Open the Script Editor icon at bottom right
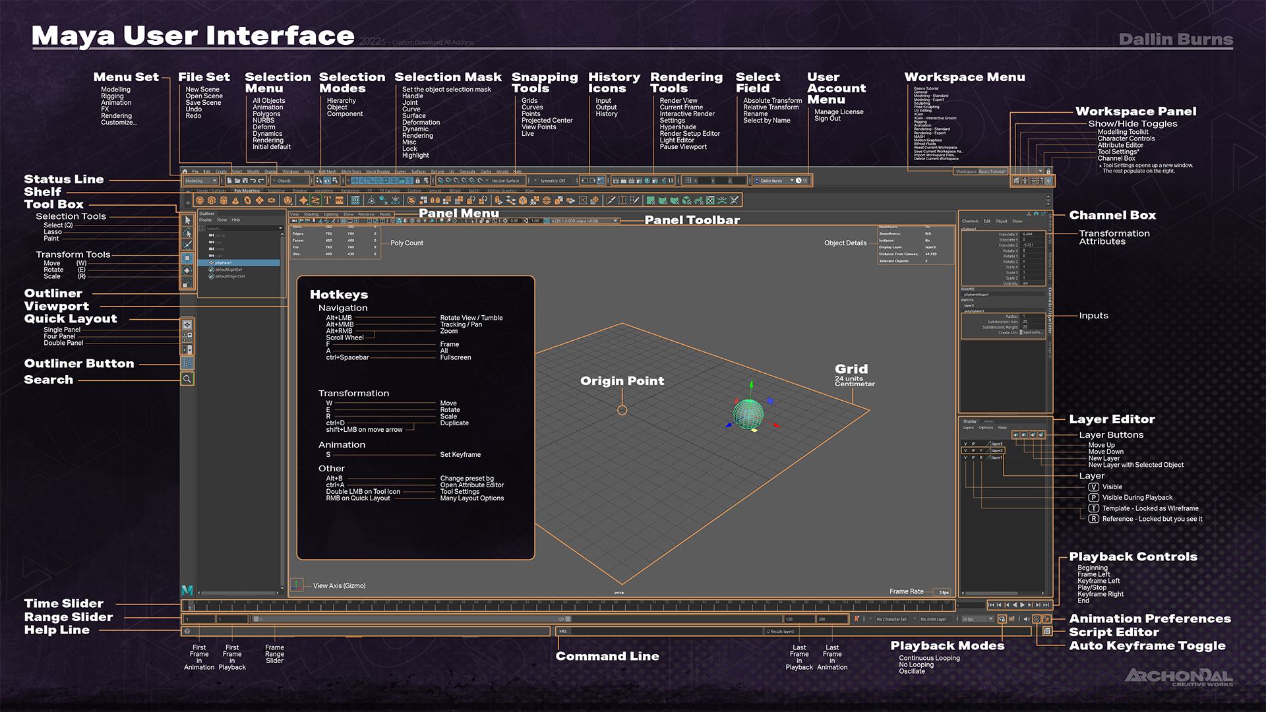1266x712 pixels. point(1047,632)
